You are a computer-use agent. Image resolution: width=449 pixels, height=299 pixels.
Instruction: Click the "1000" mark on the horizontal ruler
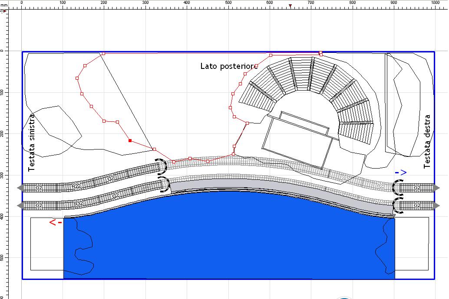[x=435, y=2]
